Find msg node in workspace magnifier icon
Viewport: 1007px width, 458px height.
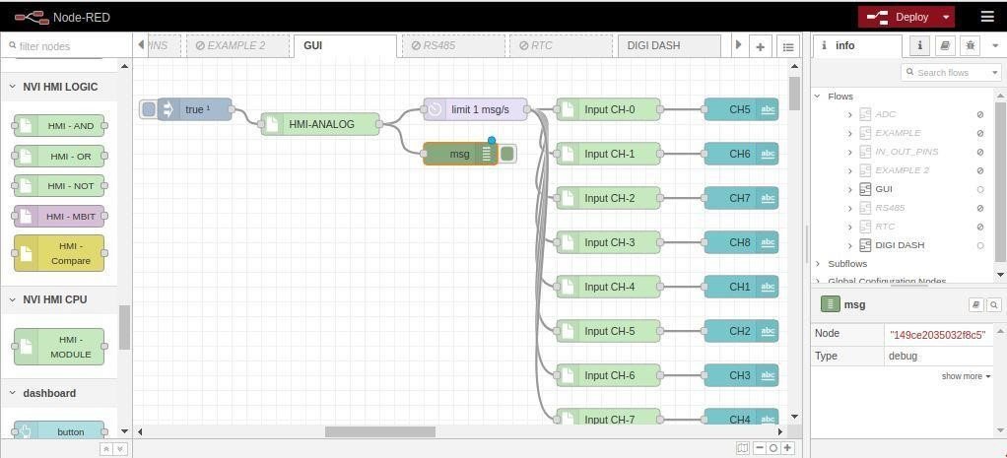(x=993, y=305)
